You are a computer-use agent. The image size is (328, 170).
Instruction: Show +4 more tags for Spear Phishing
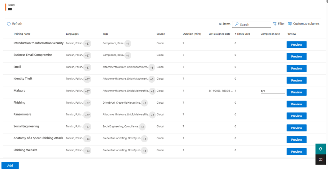(x=144, y=139)
